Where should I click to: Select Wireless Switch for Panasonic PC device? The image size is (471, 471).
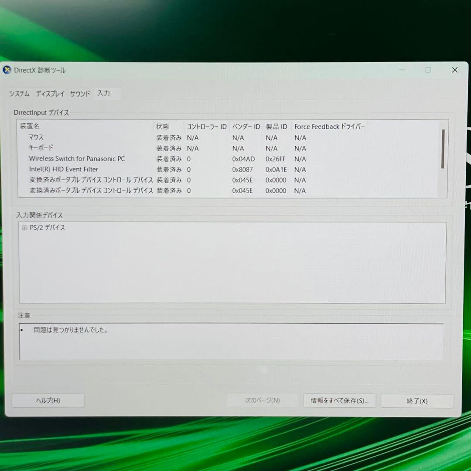(x=77, y=159)
